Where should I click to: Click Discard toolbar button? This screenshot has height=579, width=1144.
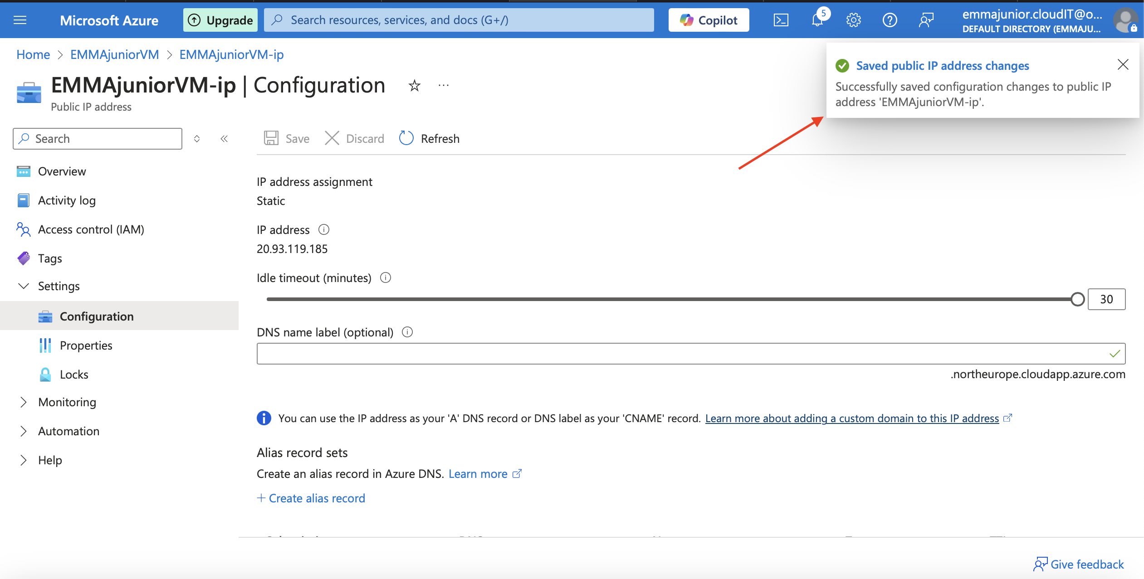pos(354,139)
